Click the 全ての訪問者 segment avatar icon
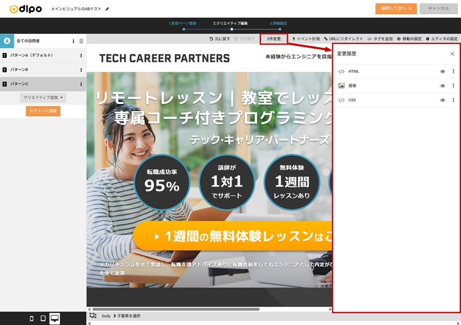Screen dimensions: 461x325 [7, 41]
